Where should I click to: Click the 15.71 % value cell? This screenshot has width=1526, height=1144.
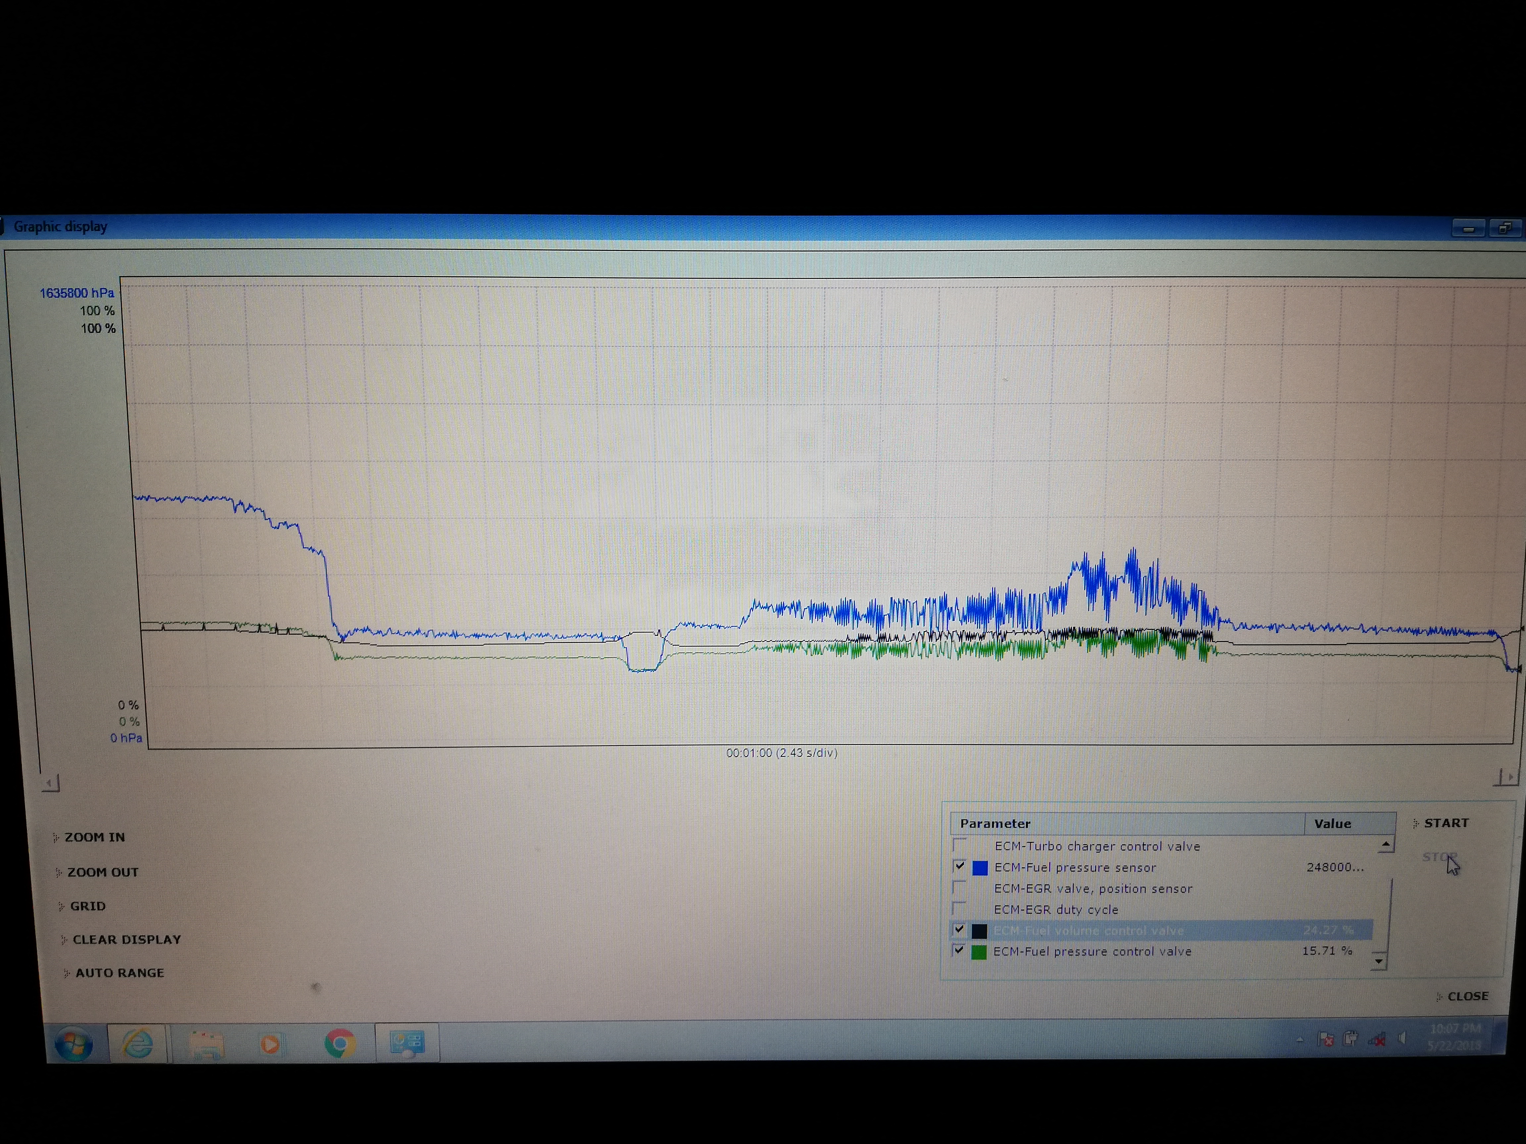point(1327,951)
